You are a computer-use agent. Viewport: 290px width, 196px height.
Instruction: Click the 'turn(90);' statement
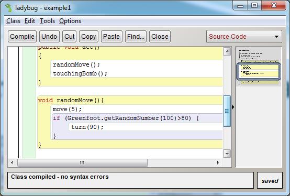87,127
